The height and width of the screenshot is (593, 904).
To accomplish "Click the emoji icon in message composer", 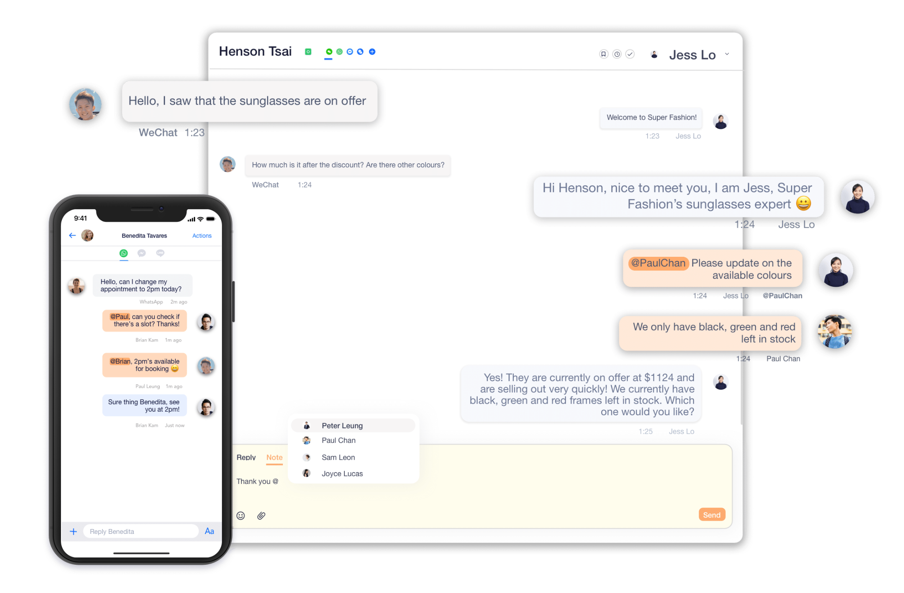I will 241,515.
